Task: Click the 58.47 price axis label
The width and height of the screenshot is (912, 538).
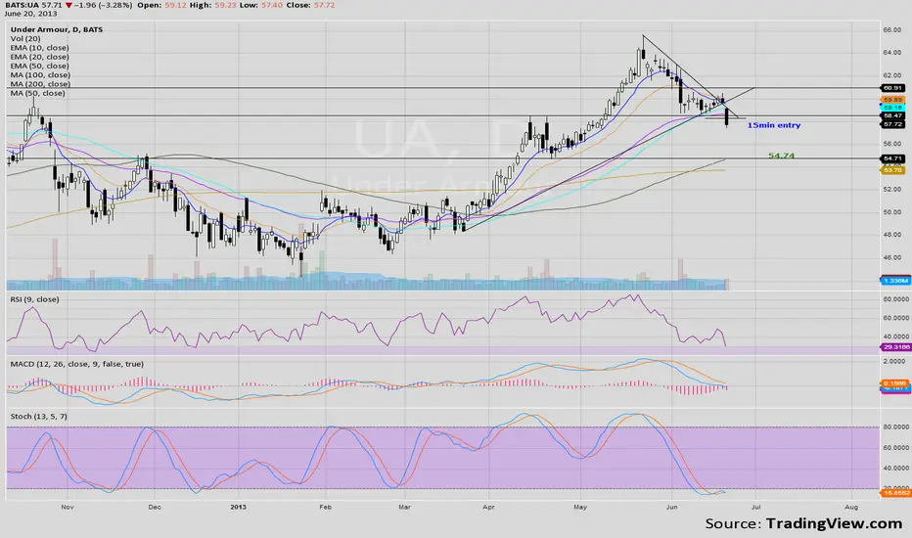Action: pos(892,115)
